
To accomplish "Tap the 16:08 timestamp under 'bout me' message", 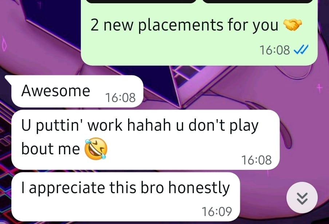I will coord(257,160).
